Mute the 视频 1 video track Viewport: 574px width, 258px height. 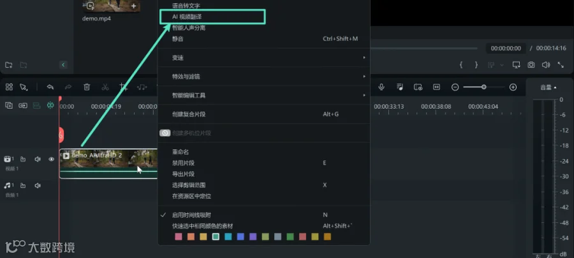[x=38, y=159]
